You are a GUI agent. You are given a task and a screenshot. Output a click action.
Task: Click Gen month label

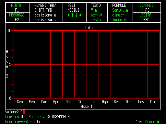click(x=20, y=102)
